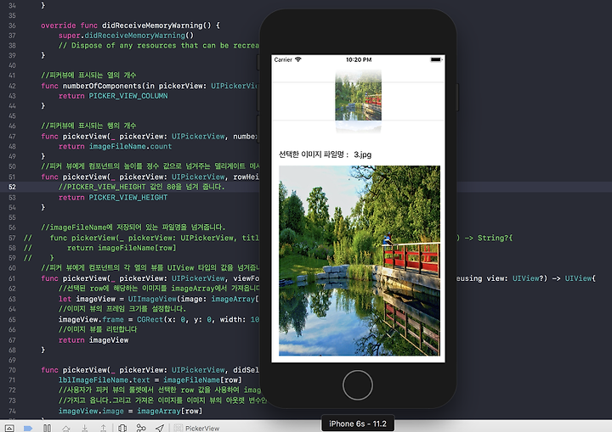The width and height of the screenshot is (612, 432).
Task: Click '-> String?{' text on line 57
Action: (489, 238)
